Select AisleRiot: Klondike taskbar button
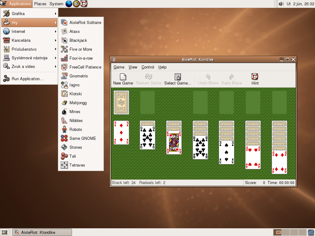 pyautogui.click(x=42, y=232)
